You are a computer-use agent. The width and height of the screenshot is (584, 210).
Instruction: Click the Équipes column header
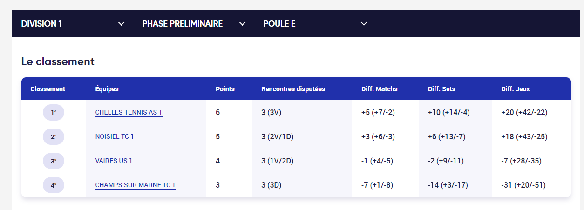[x=107, y=89]
